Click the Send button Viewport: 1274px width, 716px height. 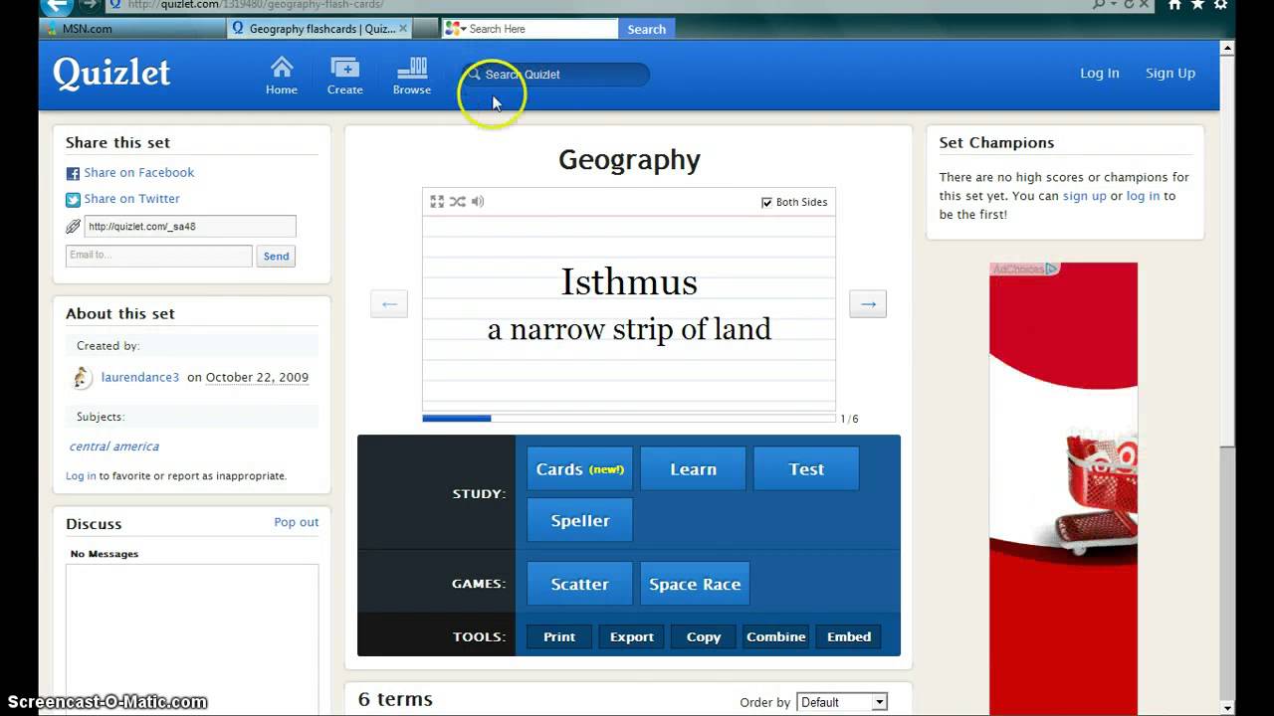[x=276, y=256]
